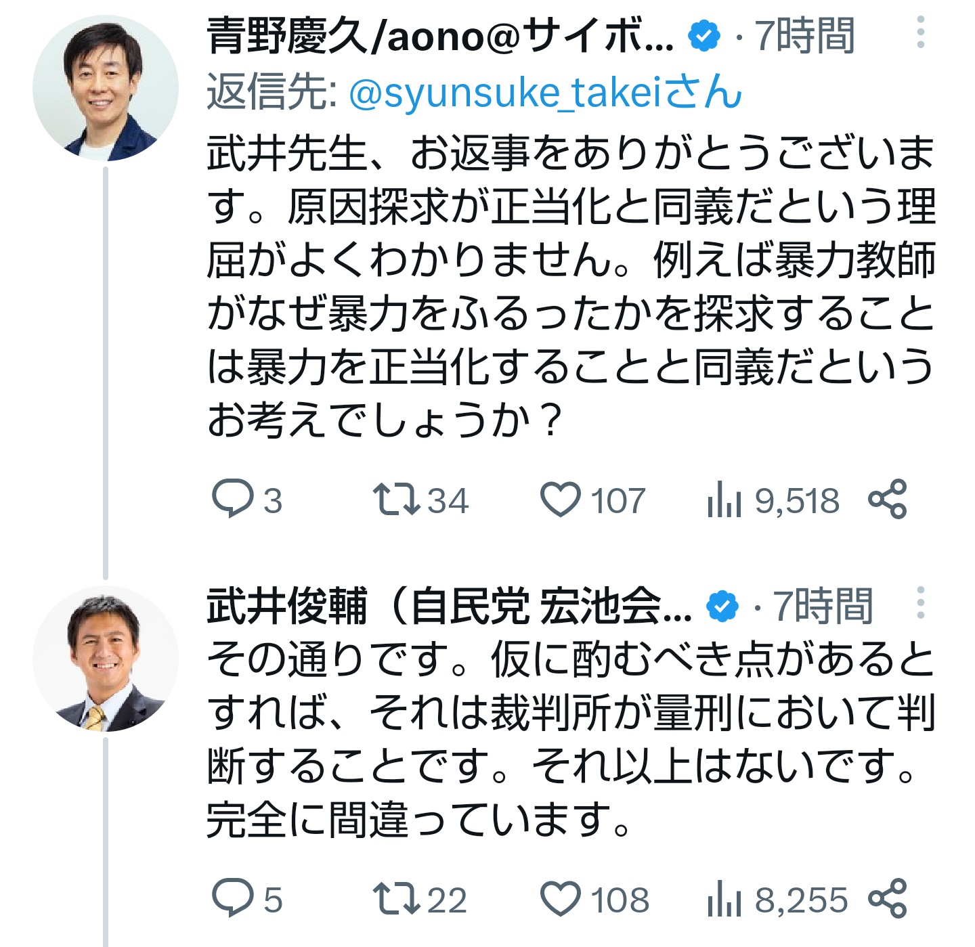Open 武井俊輔's tweet text for details
This screenshot has width=975, height=947.
(x=571, y=739)
